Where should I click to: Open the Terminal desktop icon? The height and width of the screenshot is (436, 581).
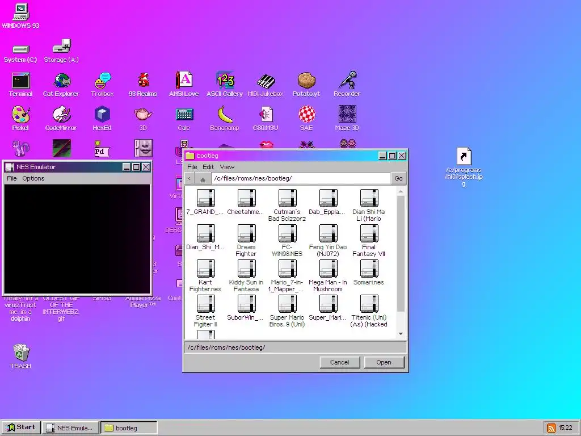point(21,85)
